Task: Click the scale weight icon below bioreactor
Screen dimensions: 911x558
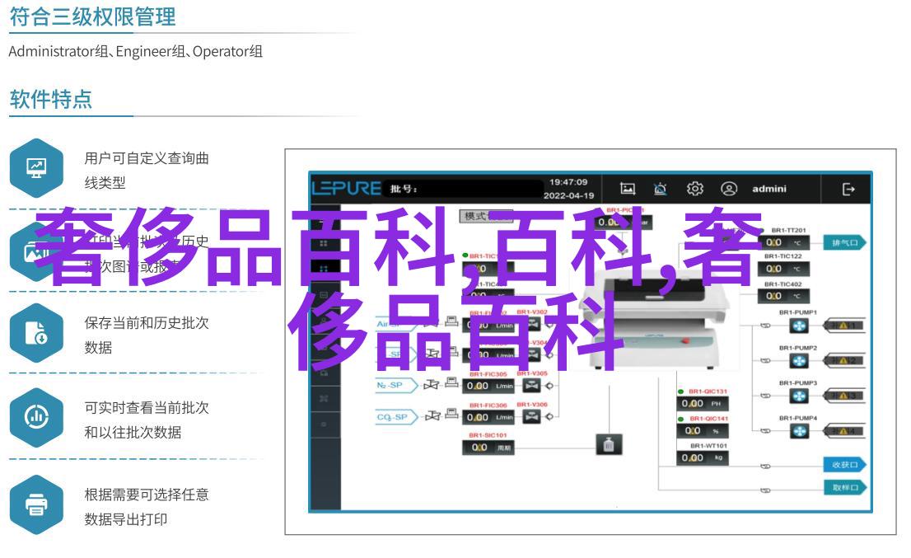Action: pos(609,444)
